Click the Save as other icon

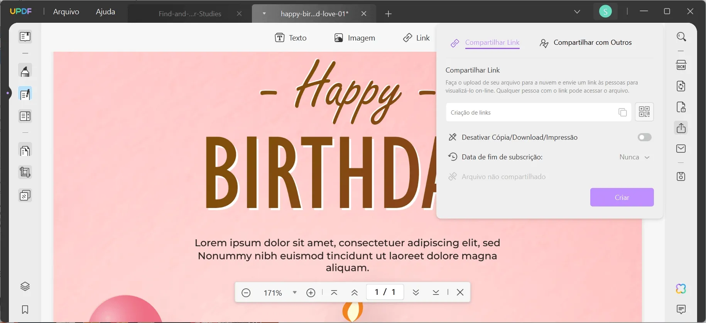(681, 176)
